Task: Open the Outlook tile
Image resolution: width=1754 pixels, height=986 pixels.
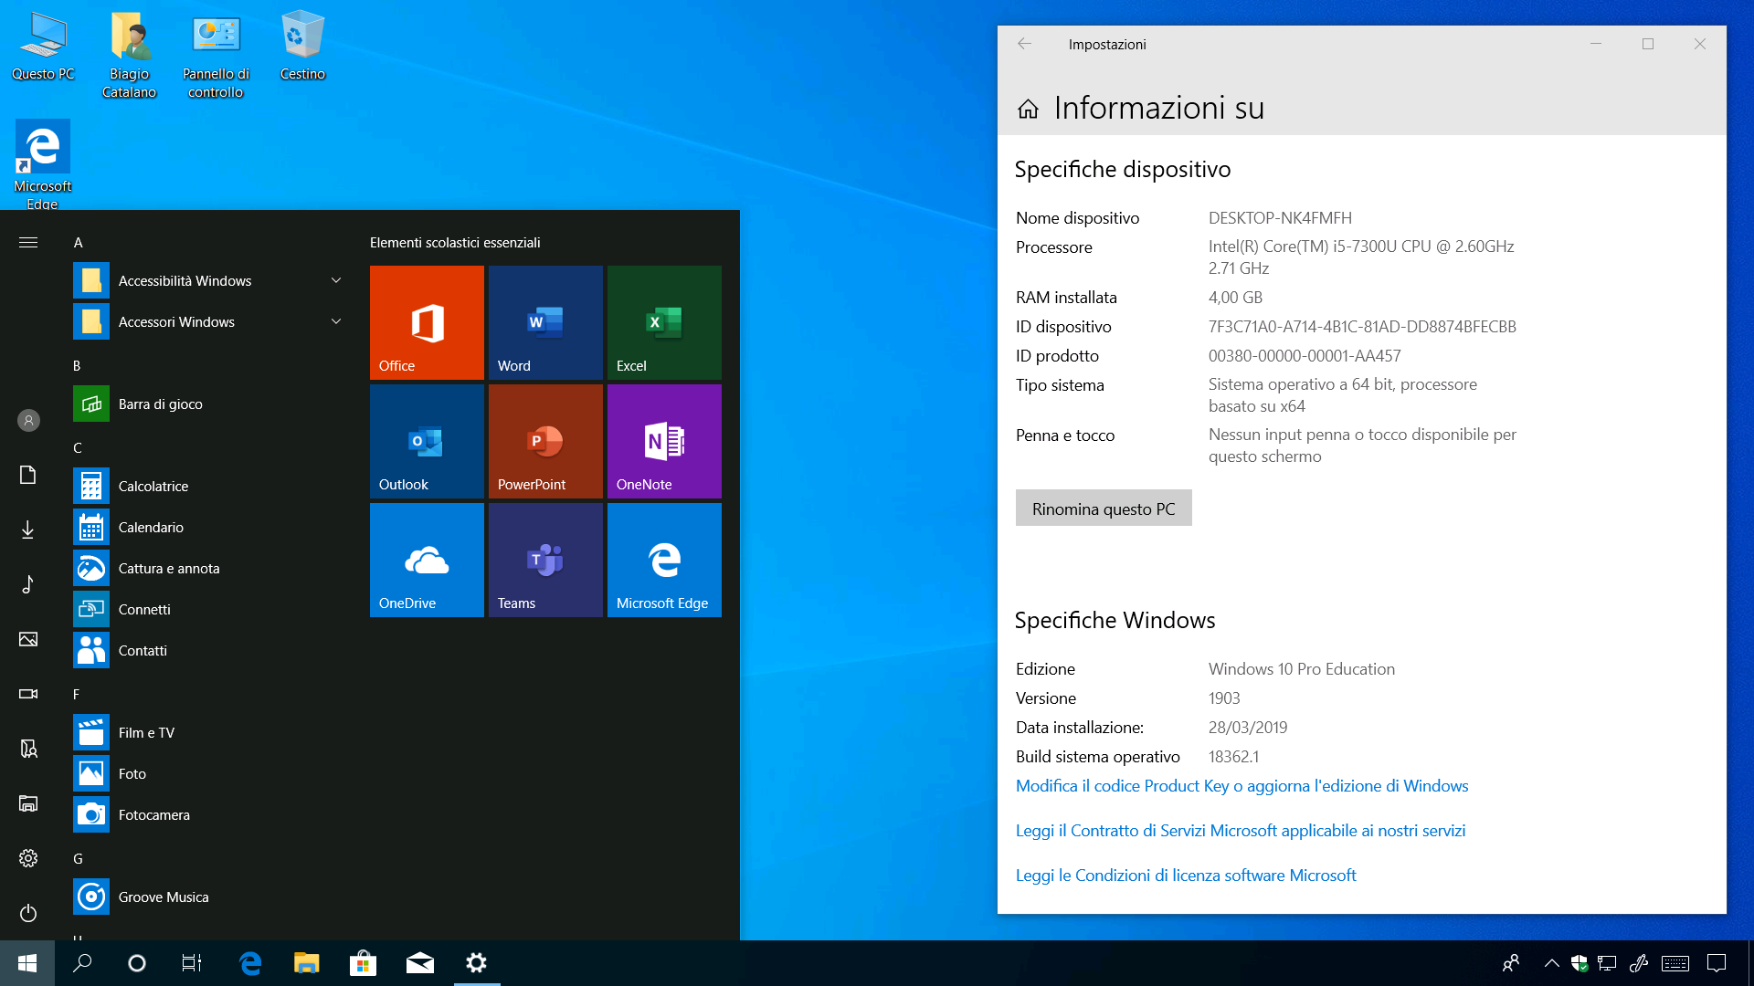Action: point(427,441)
